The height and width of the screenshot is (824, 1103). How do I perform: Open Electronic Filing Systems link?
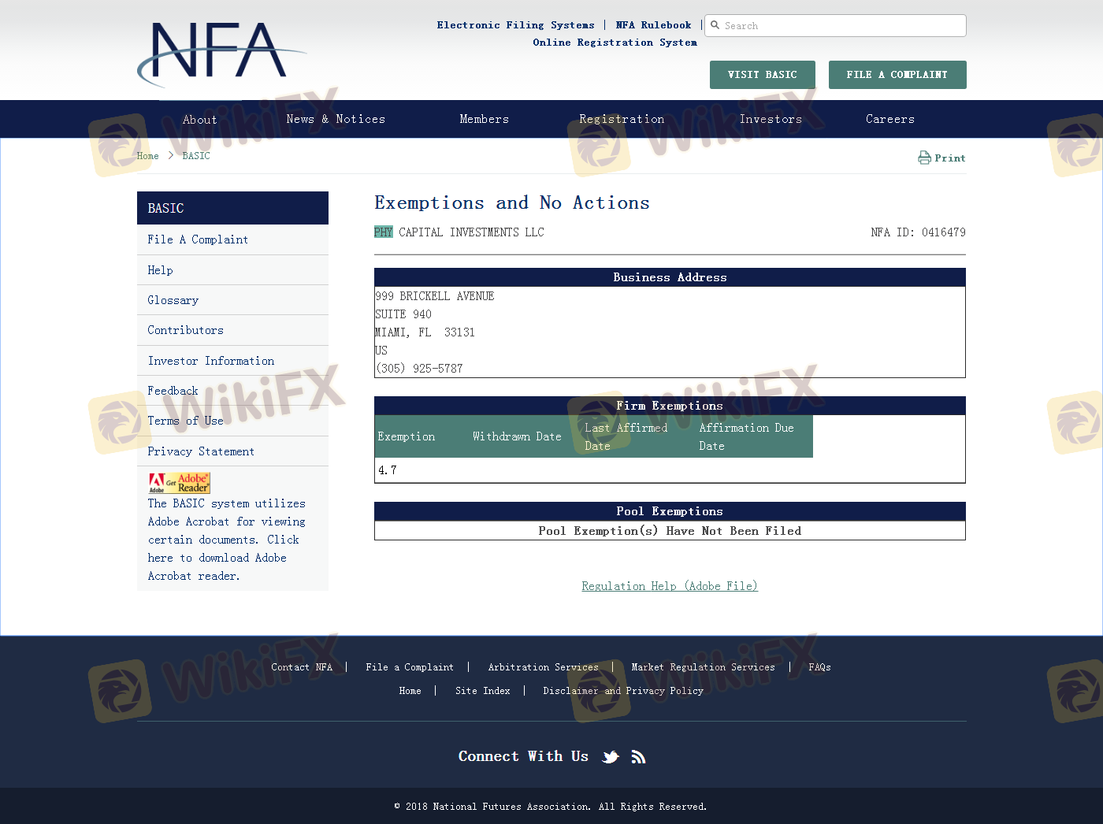pos(516,25)
